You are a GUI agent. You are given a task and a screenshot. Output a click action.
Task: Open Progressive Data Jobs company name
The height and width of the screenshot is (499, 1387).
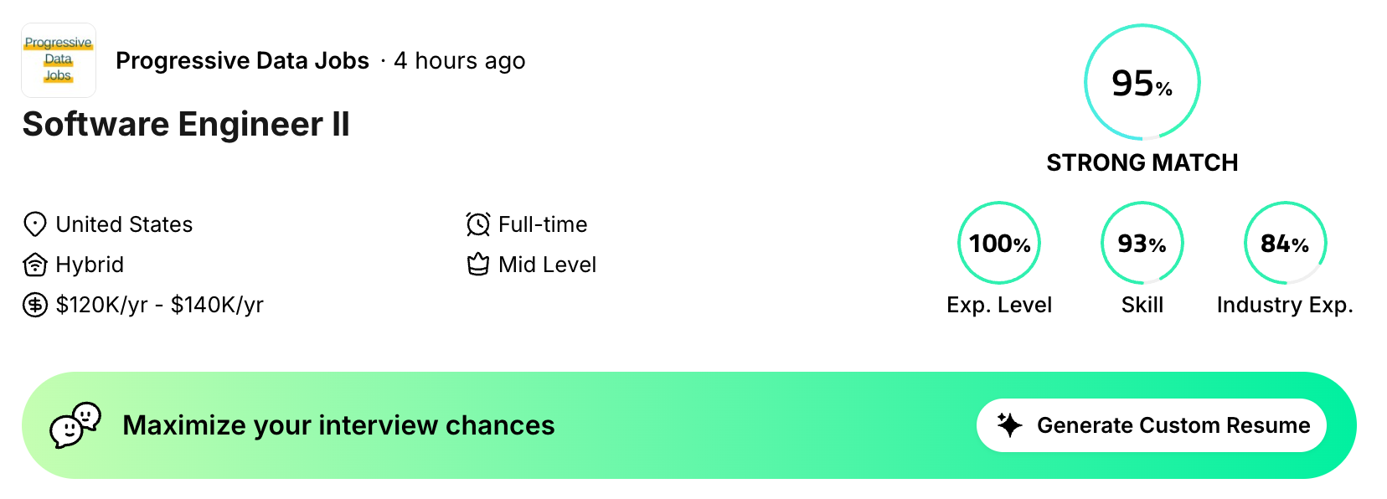click(242, 60)
